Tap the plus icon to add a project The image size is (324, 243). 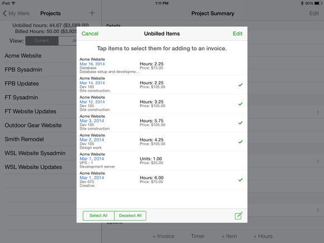point(92,13)
